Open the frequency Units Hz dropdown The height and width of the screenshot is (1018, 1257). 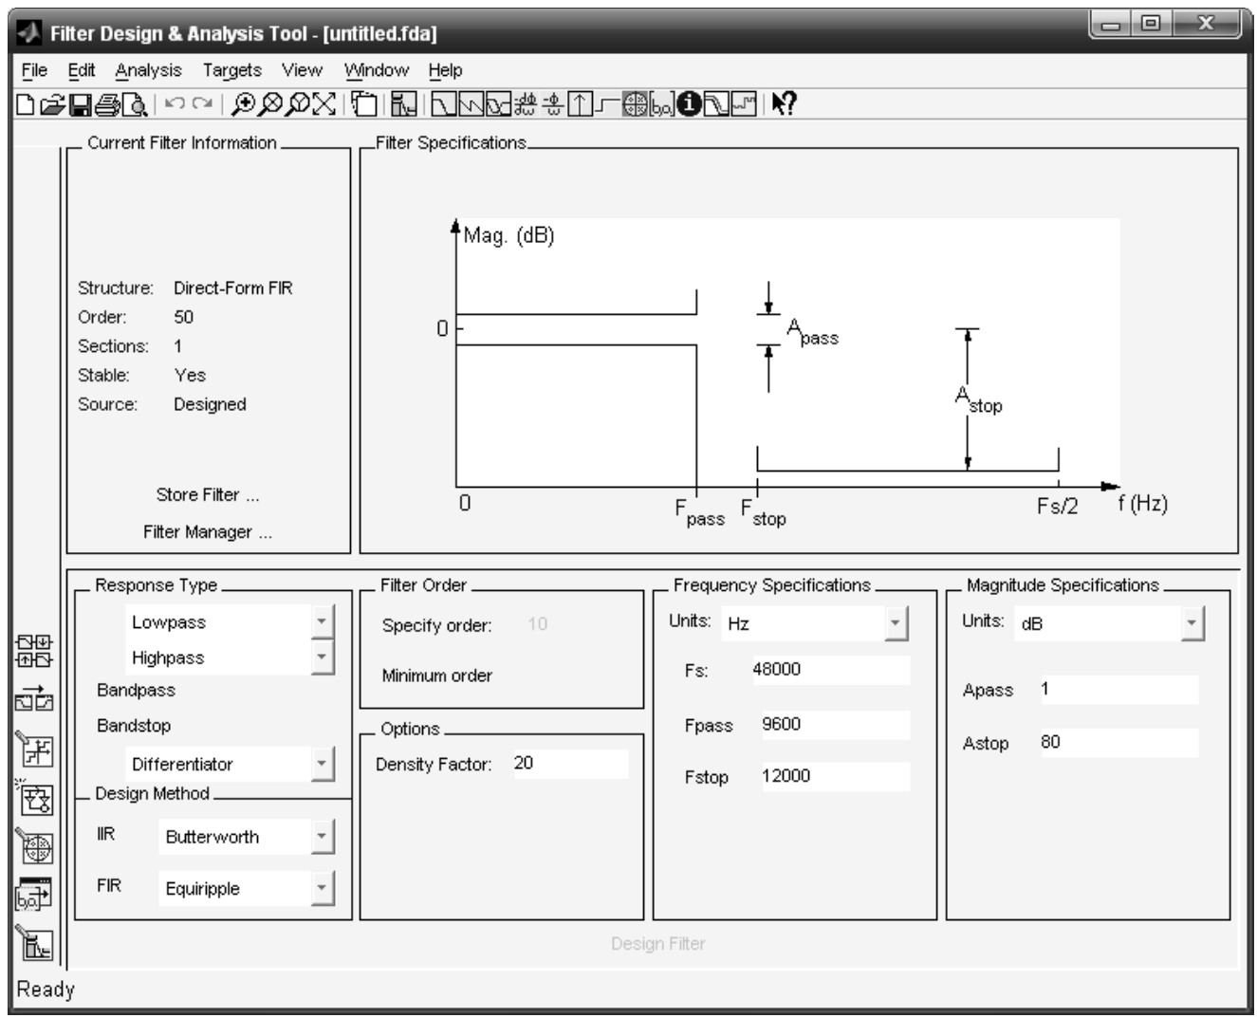coord(896,623)
